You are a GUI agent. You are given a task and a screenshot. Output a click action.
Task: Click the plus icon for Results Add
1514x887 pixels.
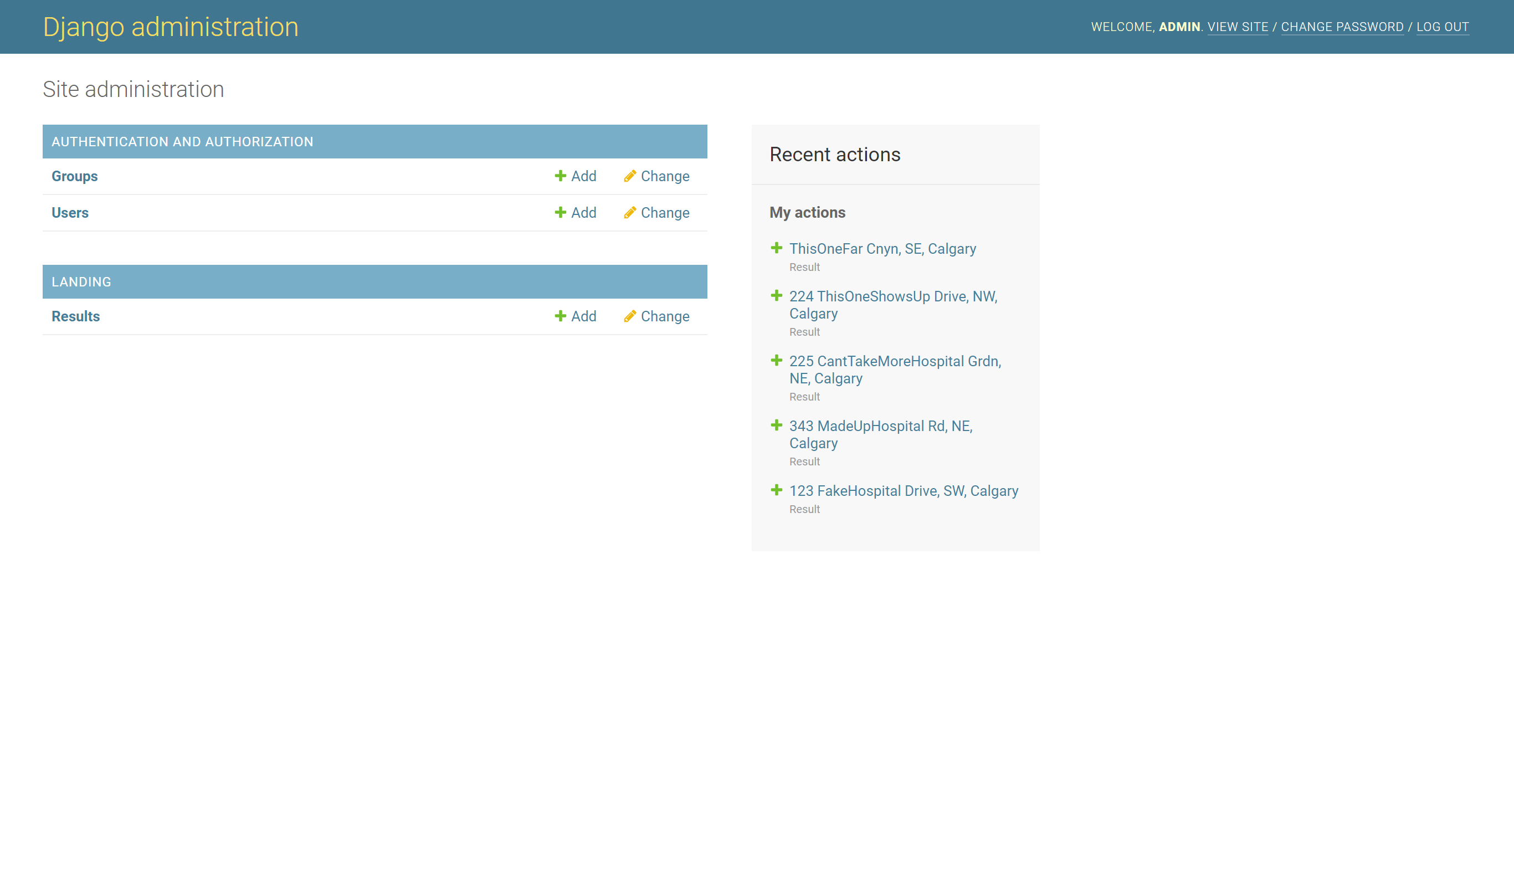click(x=560, y=316)
